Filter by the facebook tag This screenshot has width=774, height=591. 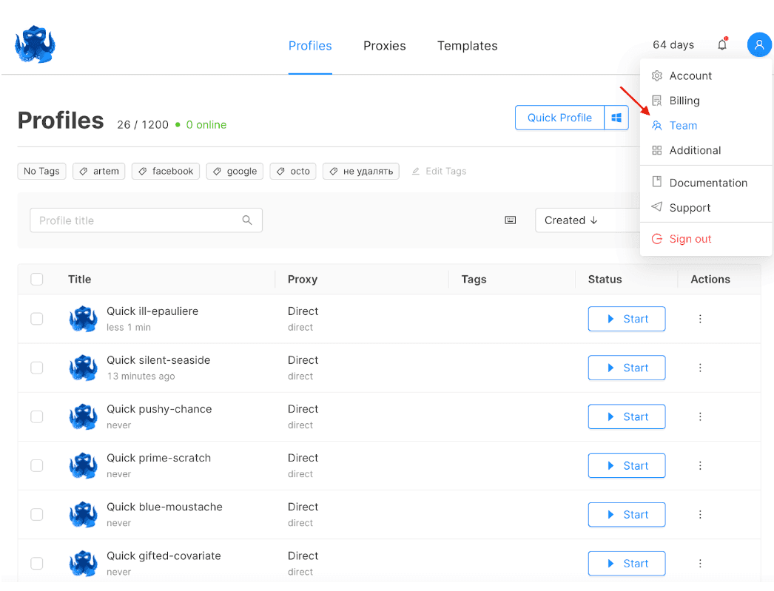coord(166,171)
